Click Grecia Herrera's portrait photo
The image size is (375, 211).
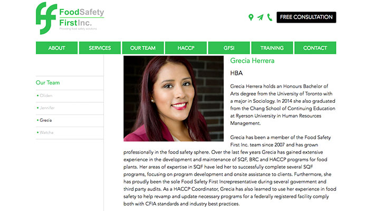(174, 99)
